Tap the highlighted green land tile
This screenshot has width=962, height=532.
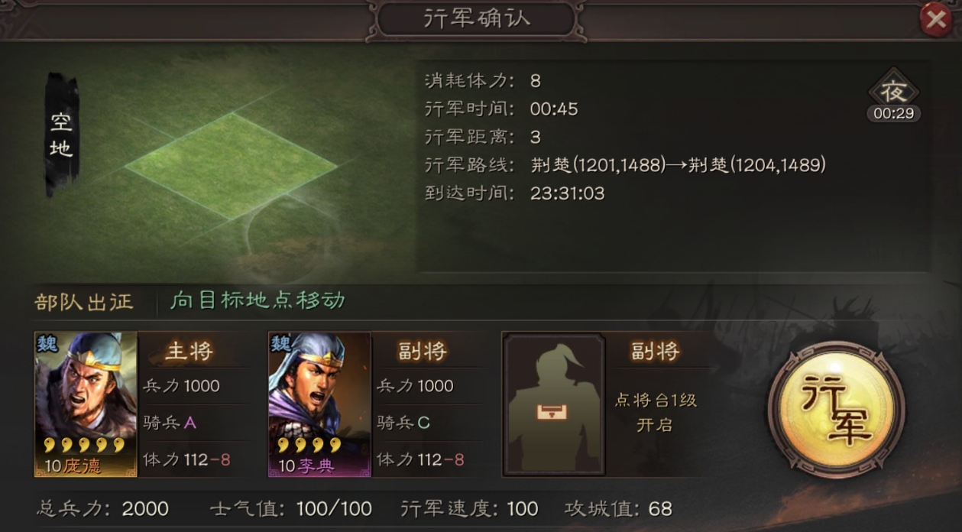pyautogui.click(x=231, y=165)
